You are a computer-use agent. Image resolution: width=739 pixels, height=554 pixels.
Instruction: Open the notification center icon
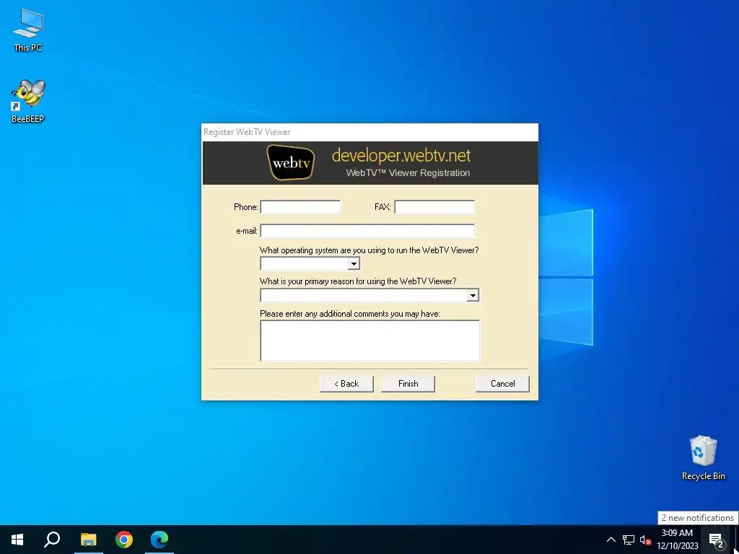click(x=717, y=540)
